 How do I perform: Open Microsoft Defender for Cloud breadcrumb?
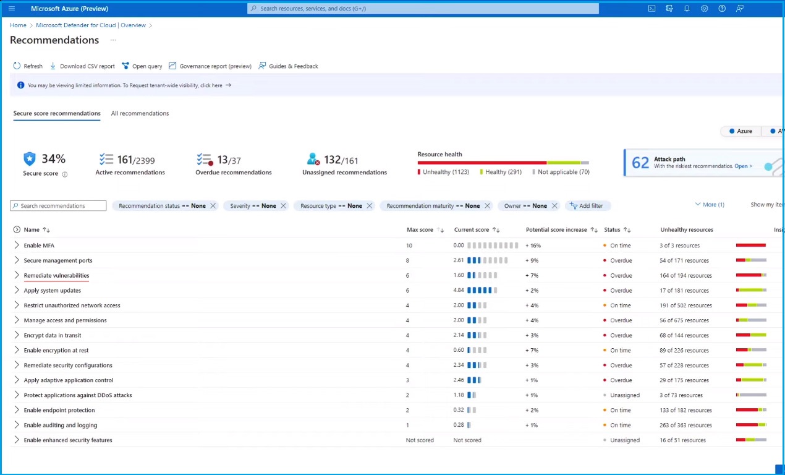click(x=91, y=25)
